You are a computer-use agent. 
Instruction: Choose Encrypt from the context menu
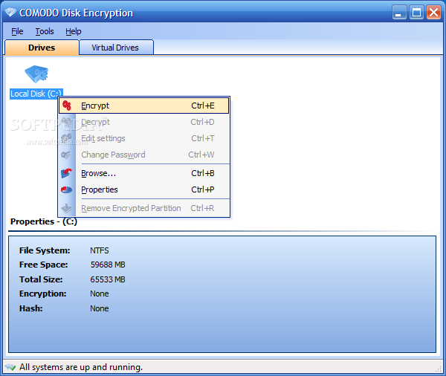[144, 106]
